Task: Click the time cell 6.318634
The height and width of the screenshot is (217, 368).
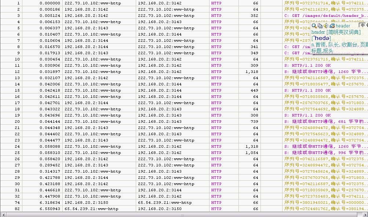Action: 43,202
